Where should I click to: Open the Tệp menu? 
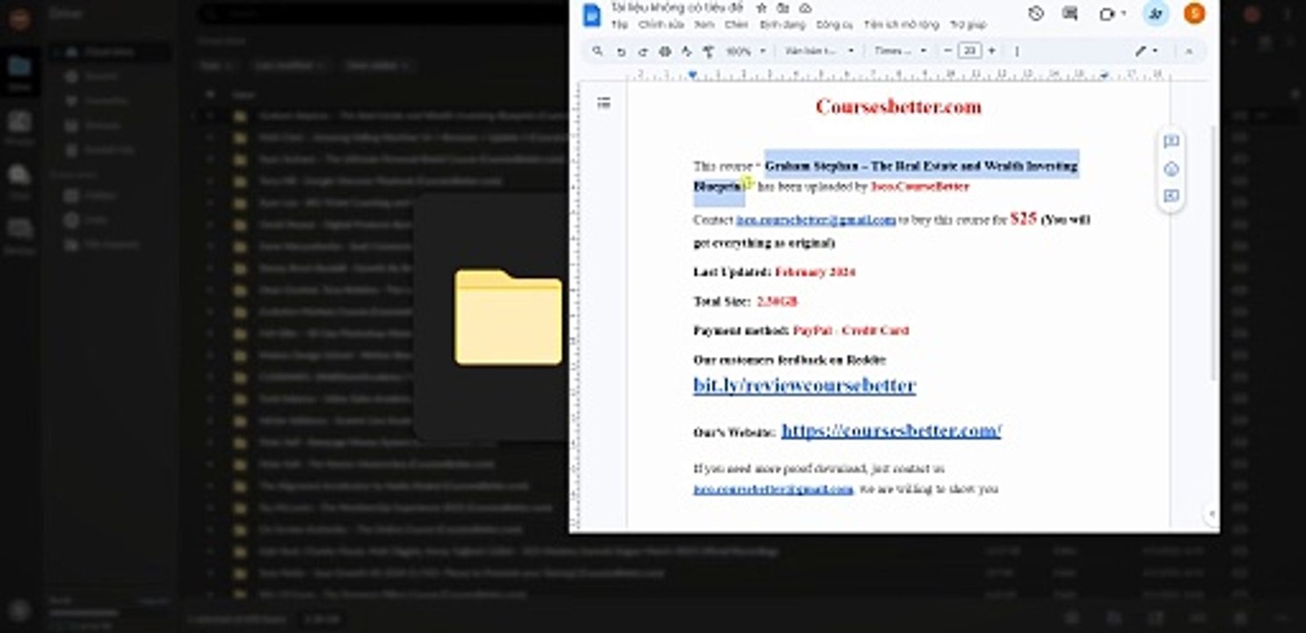coord(620,25)
